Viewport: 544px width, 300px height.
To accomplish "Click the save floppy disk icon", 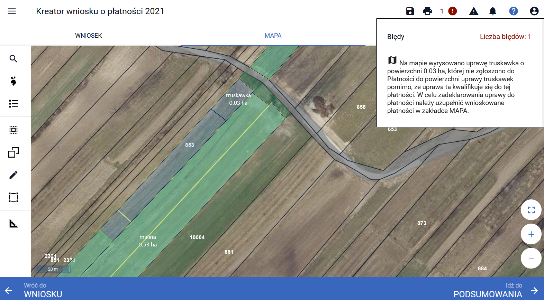I will pos(410,11).
